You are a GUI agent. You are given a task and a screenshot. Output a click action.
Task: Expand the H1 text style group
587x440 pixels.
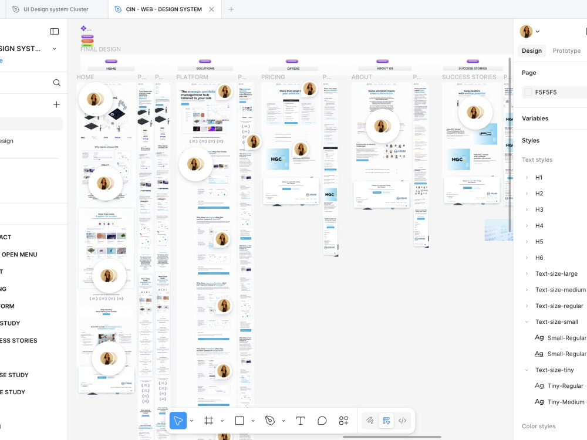527,178
